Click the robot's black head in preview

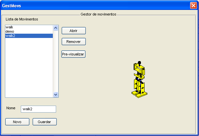139,62
